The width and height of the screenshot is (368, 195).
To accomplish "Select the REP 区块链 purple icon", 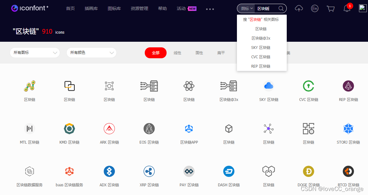I will [x=348, y=86].
